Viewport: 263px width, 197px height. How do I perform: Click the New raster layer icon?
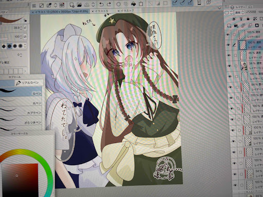pos(229,26)
